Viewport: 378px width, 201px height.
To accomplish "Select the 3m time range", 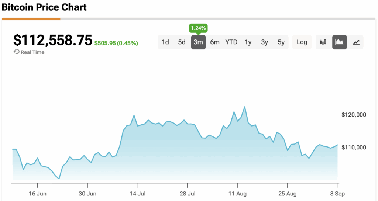I will tap(198, 42).
